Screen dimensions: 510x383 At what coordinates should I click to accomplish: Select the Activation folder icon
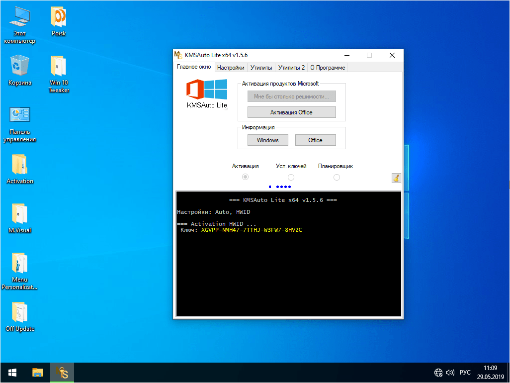(20, 169)
